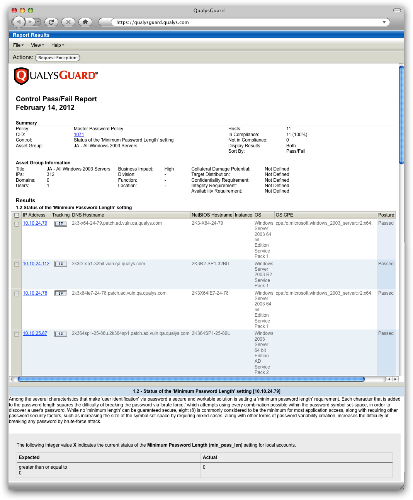Click the IP tracking icon for 10.10.24.112
Screen dimensions: 413x500
[x=61, y=264]
